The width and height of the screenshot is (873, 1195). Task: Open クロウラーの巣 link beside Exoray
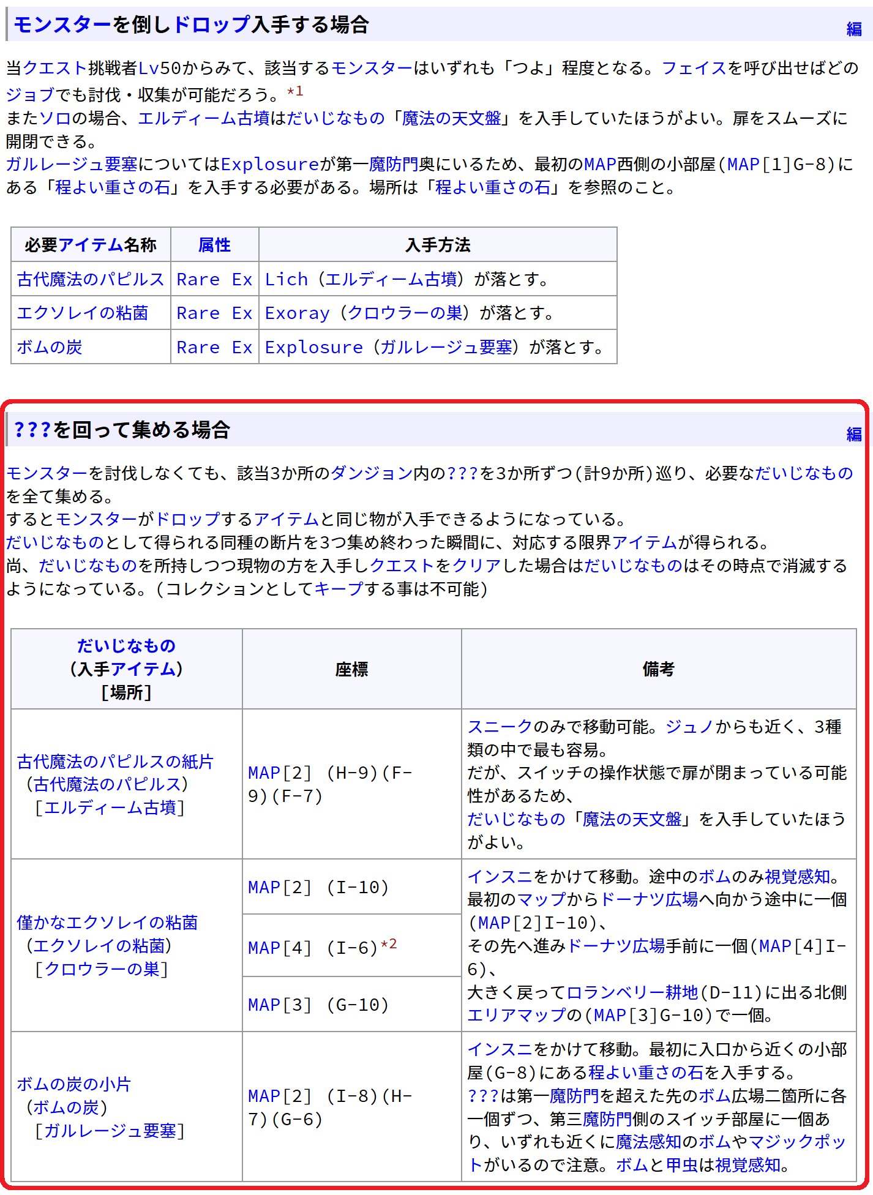405,313
